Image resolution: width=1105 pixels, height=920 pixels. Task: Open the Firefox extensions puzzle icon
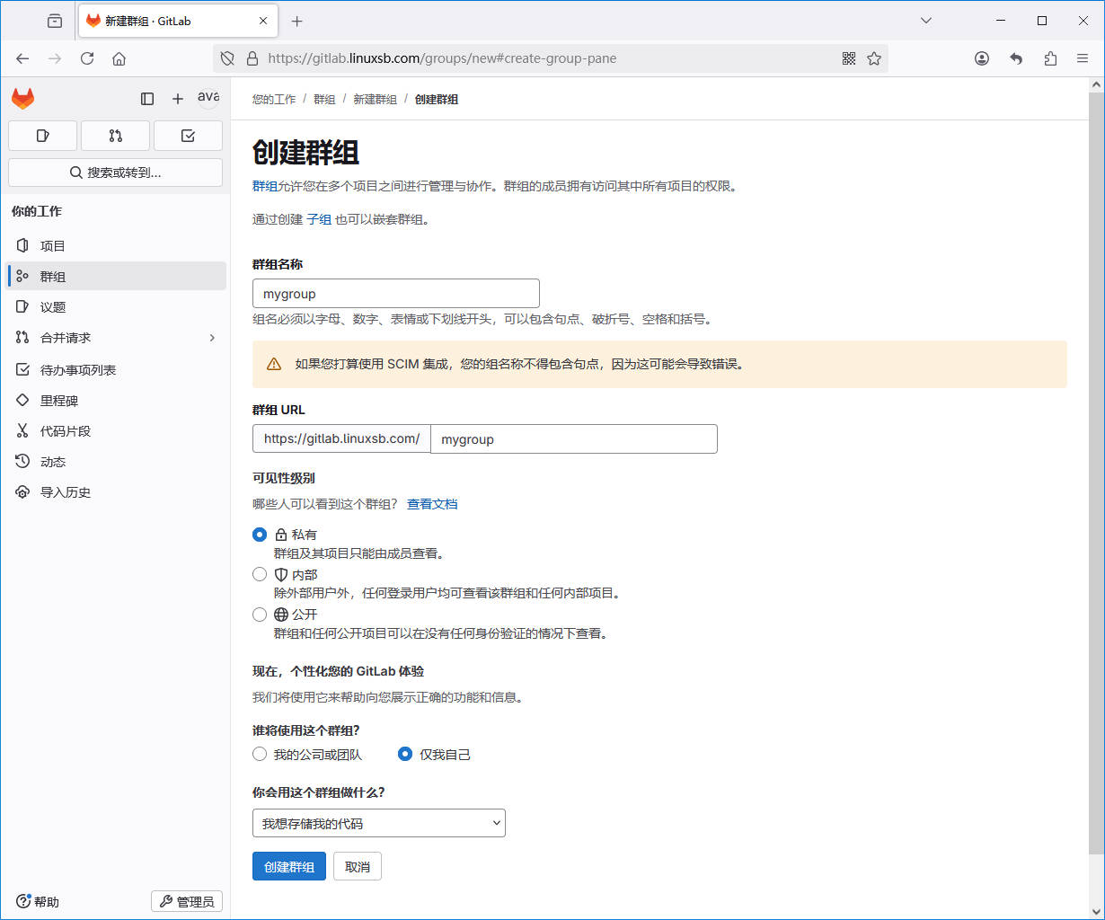coord(1050,58)
